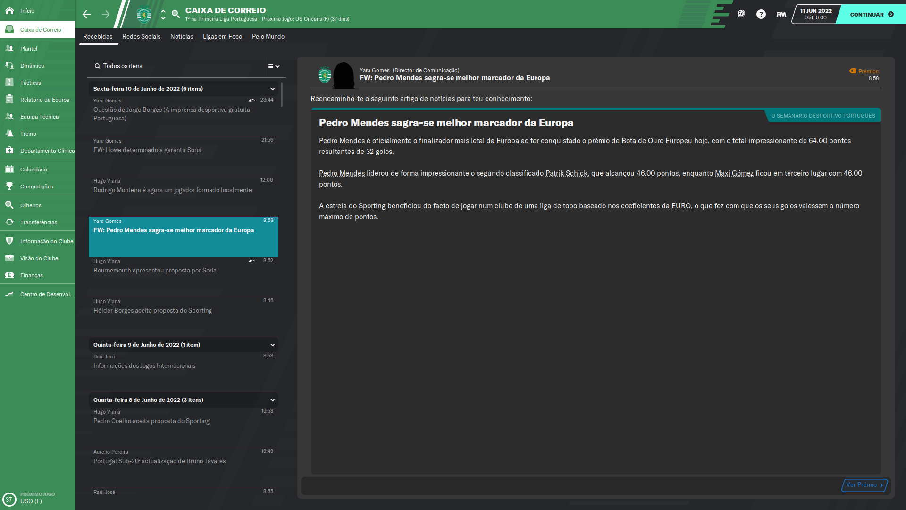Click the Ver Prémio button

coord(864,485)
